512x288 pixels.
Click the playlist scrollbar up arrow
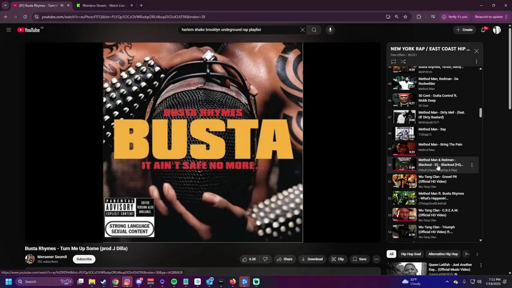point(480,69)
